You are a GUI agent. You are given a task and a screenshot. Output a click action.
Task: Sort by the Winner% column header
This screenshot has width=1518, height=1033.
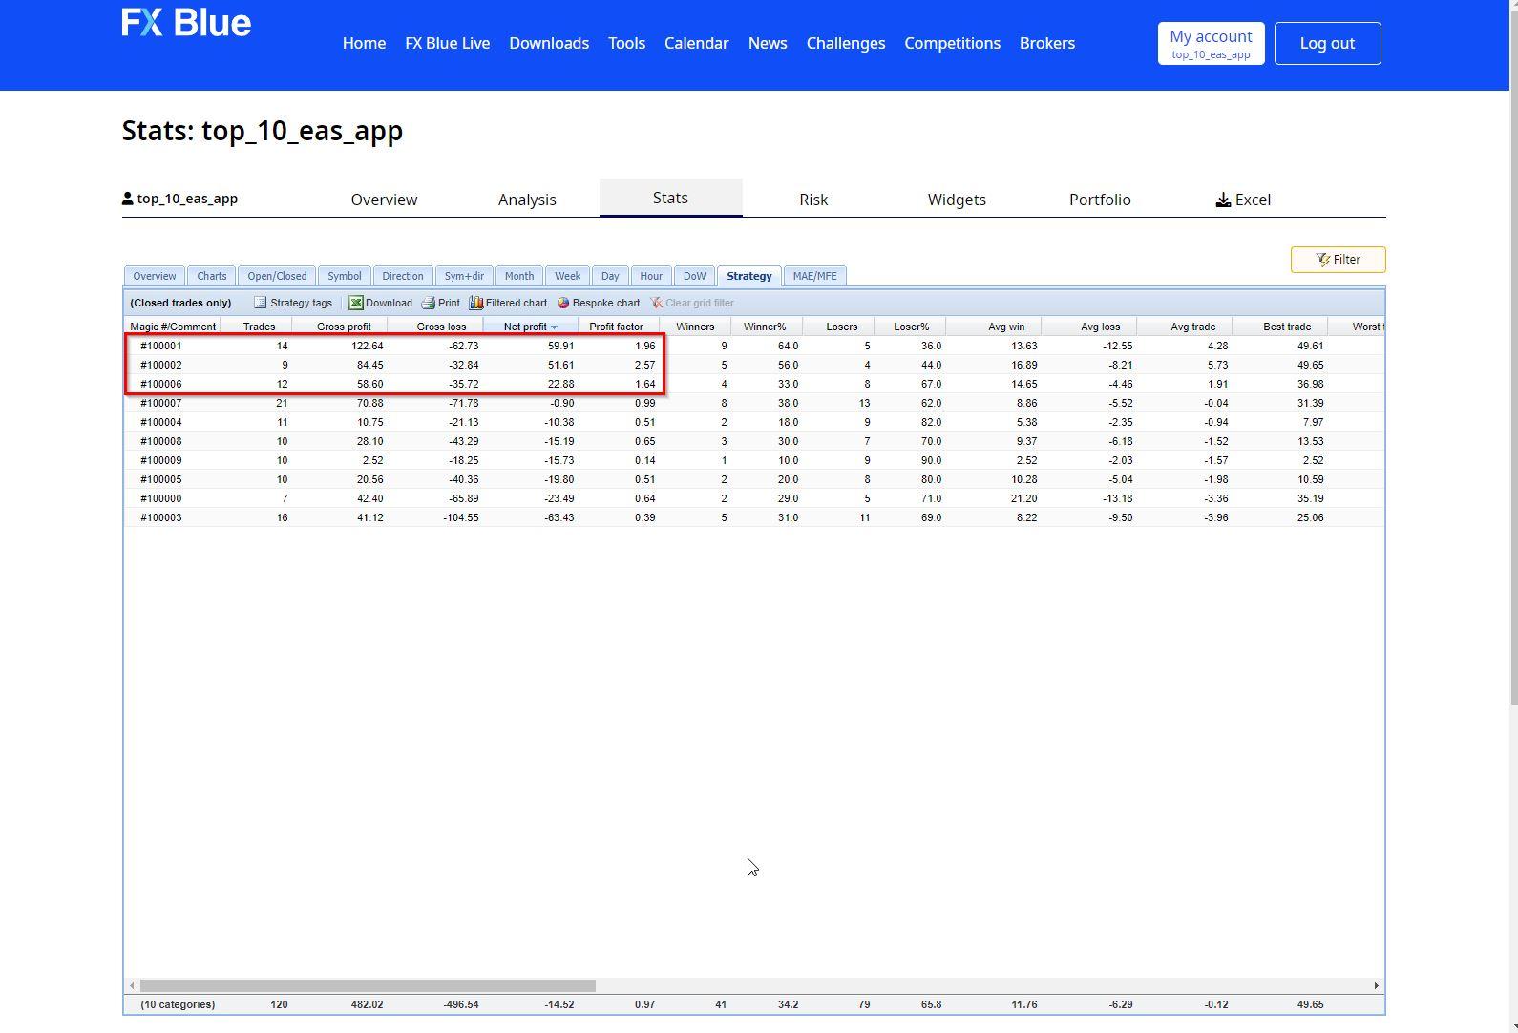click(x=765, y=327)
